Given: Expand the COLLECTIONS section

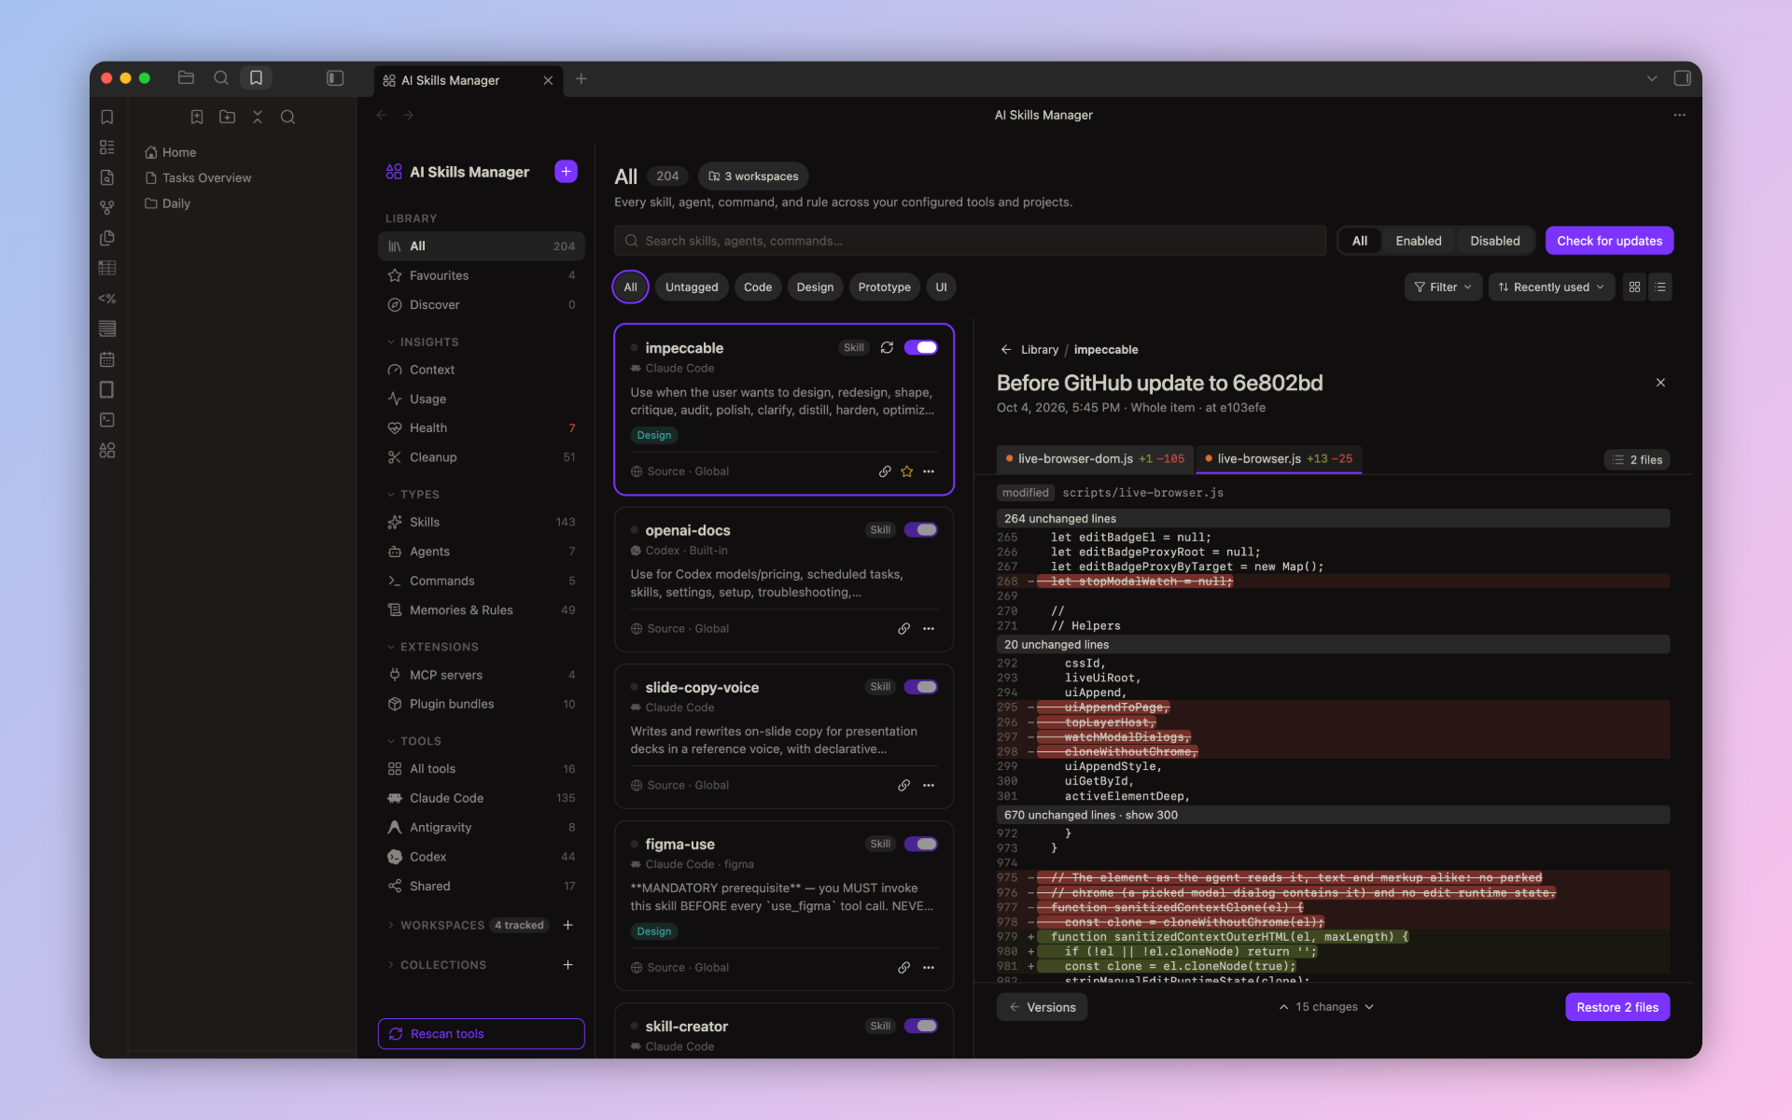Looking at the screenshot, I should 436,965.
